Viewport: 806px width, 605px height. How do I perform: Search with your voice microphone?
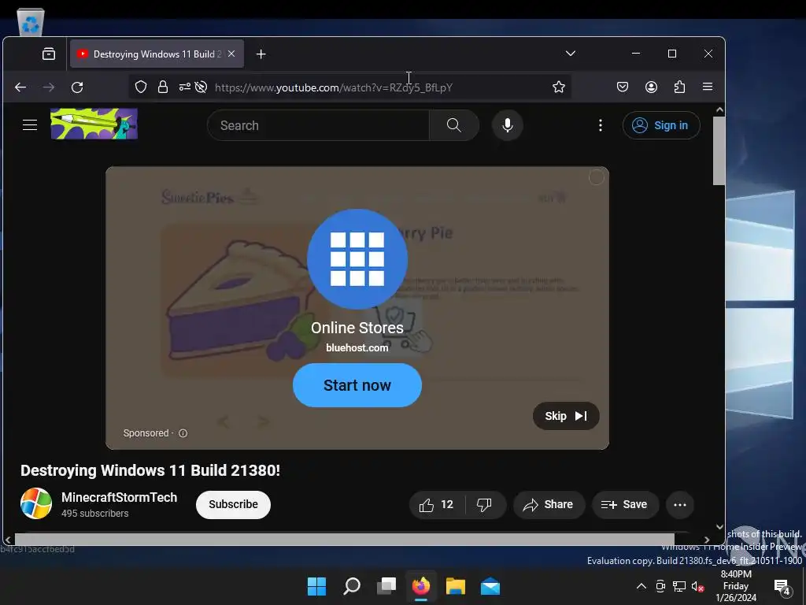[508, 125]
